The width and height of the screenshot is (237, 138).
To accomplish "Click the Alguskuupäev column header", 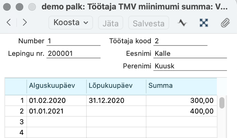I will 57,86.
